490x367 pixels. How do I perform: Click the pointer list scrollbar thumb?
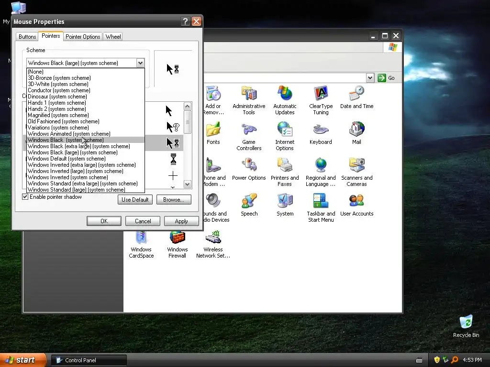tap(188, 122)
